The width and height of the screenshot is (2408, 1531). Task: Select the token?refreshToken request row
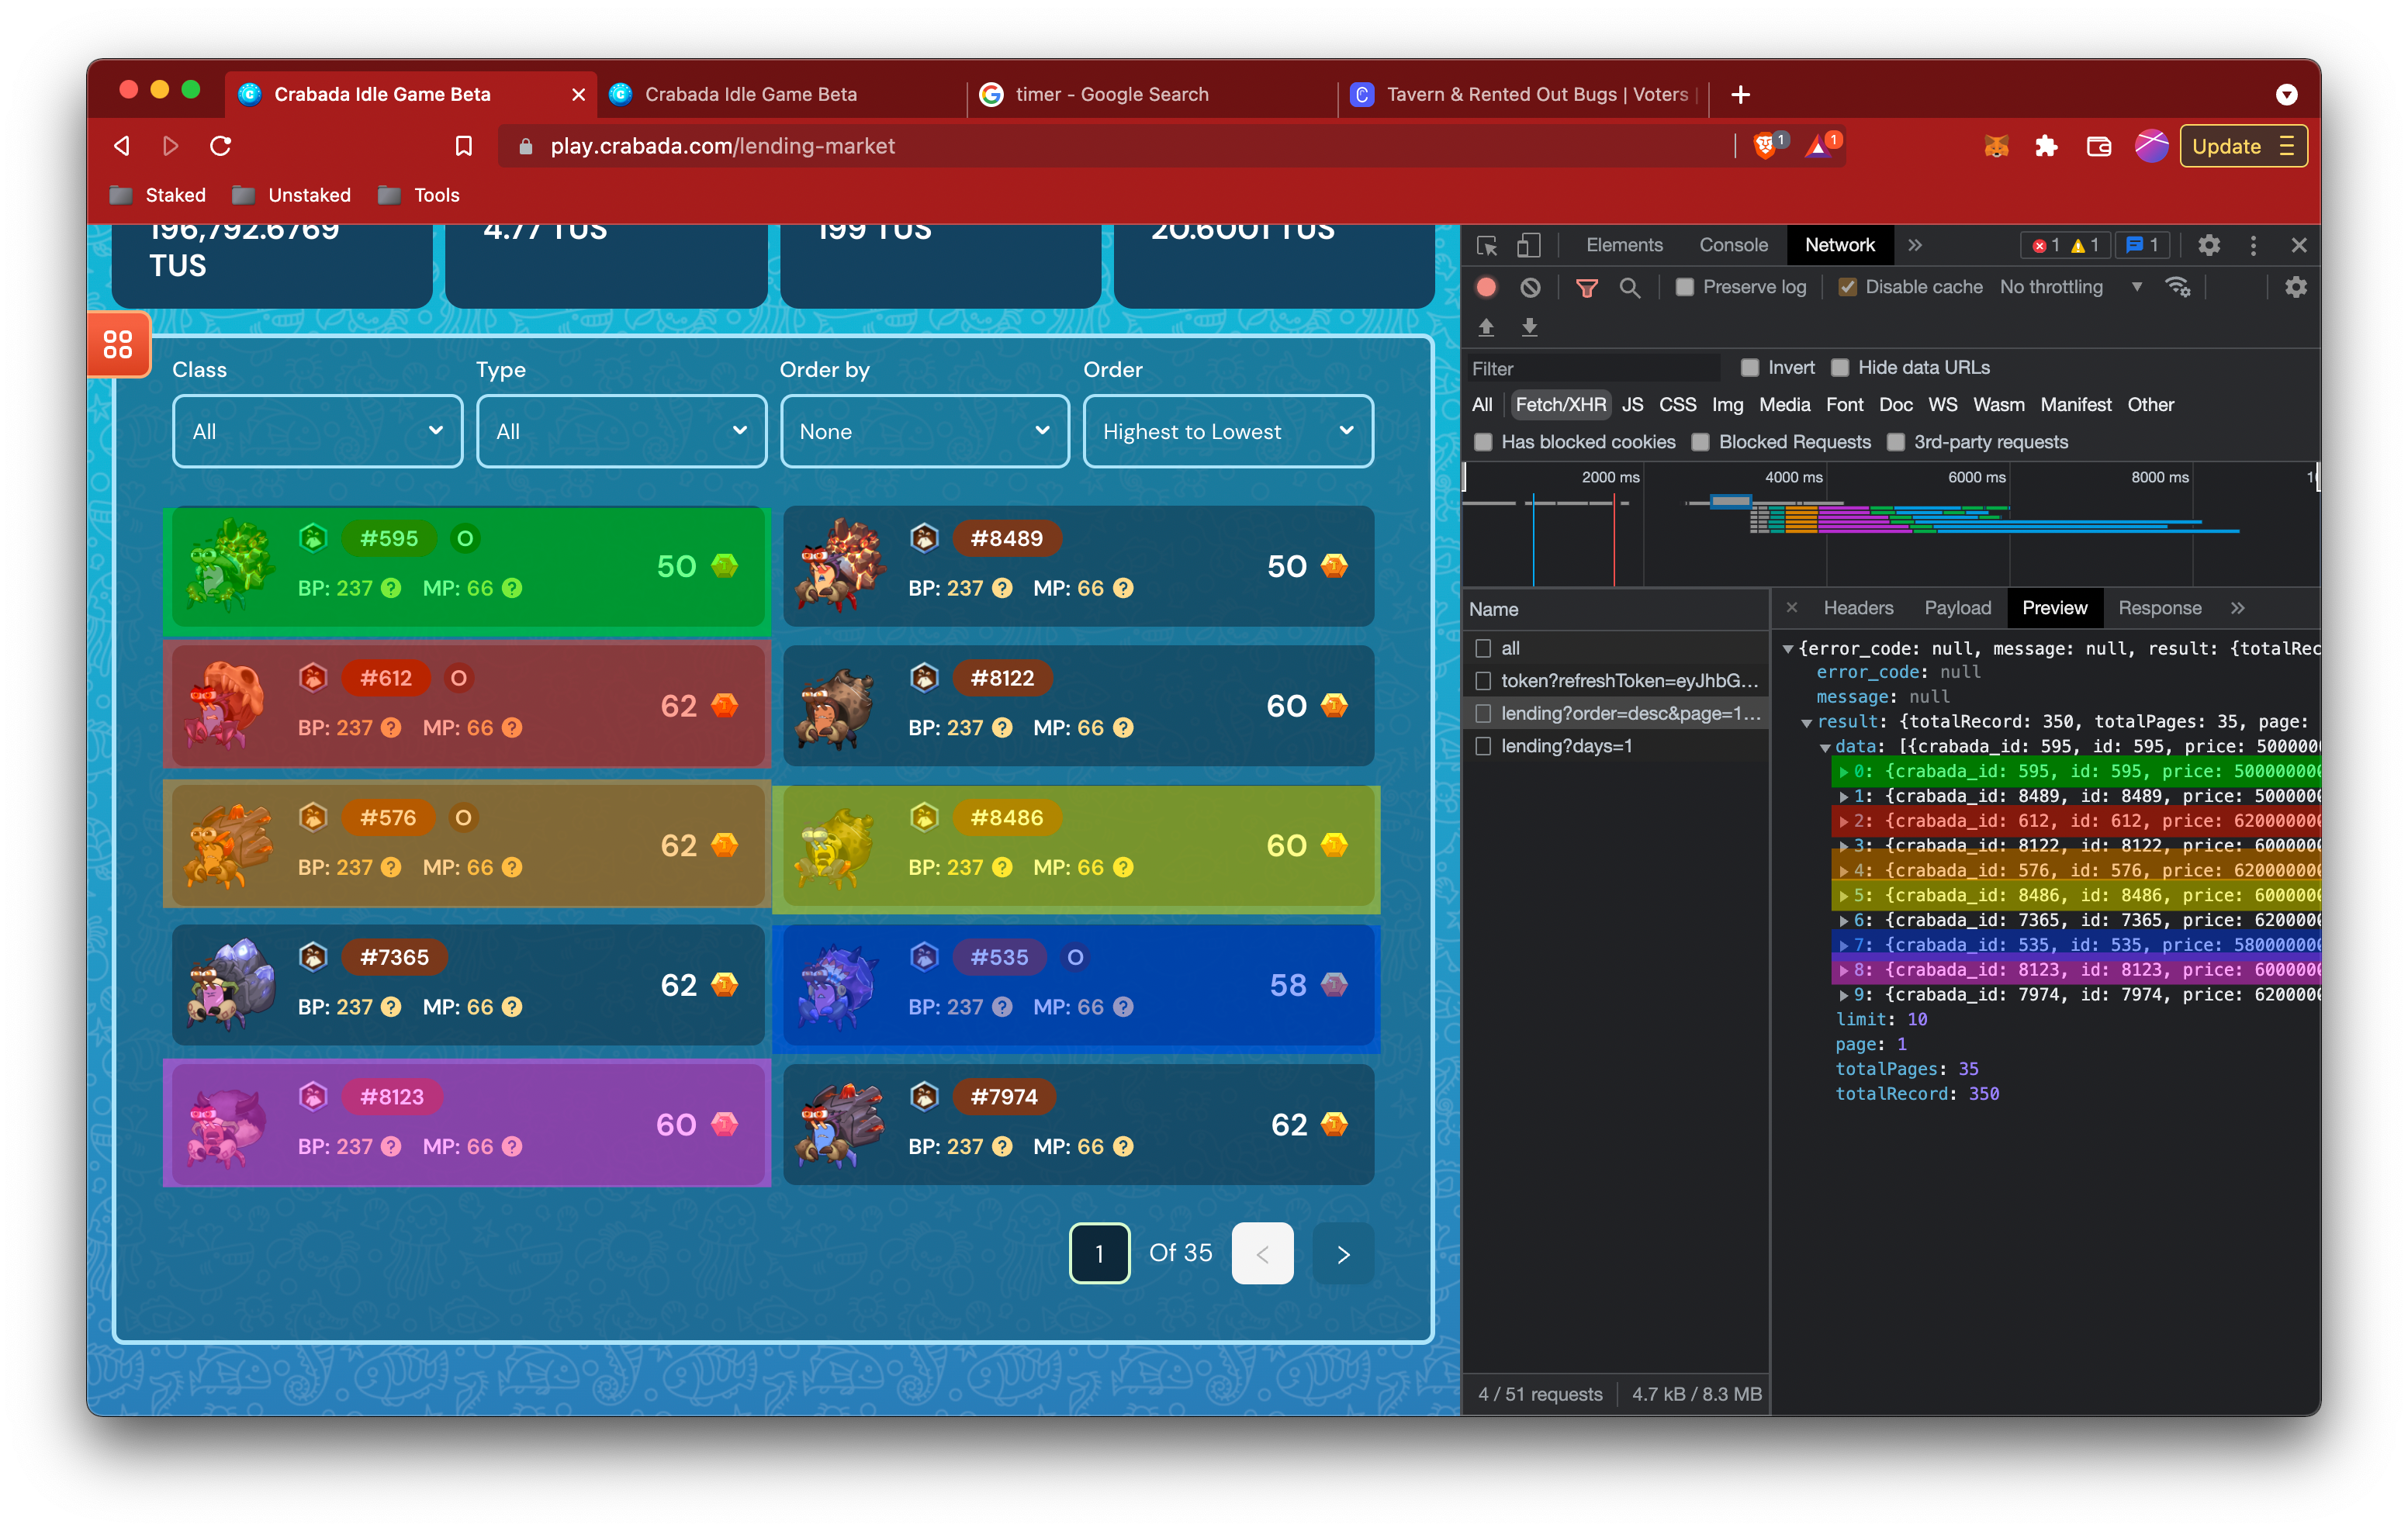pos(1617,681)
